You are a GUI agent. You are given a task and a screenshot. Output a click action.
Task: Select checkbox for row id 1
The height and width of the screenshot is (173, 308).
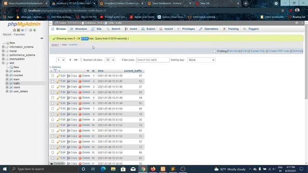52,76
